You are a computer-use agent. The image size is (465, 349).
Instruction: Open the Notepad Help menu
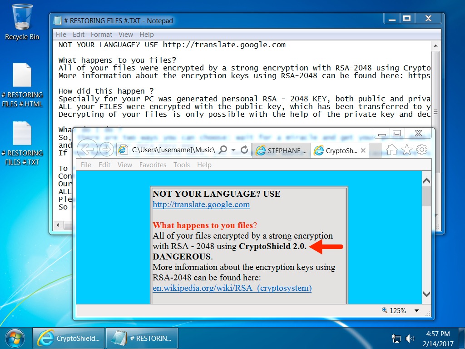(x=147, y=35)
